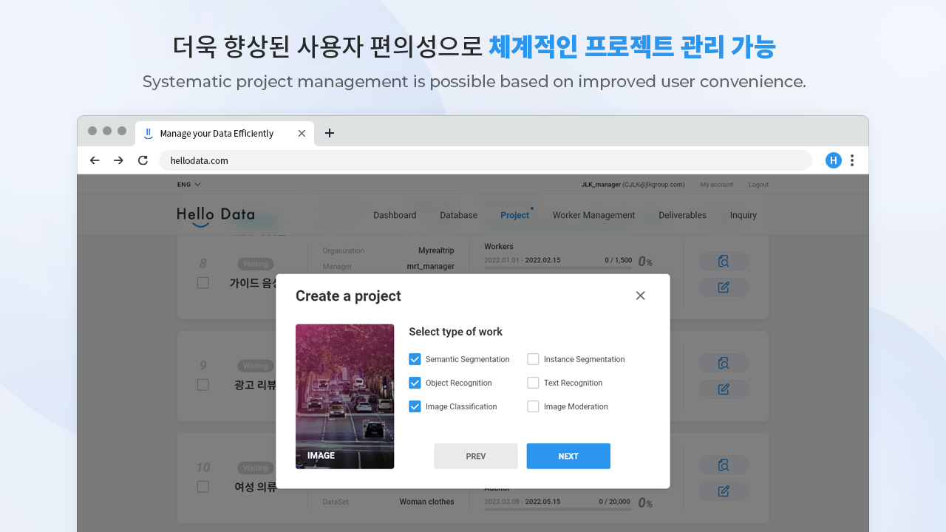Check Text Recognition
The height and width of the screenshot is (532, 946).
533,383
